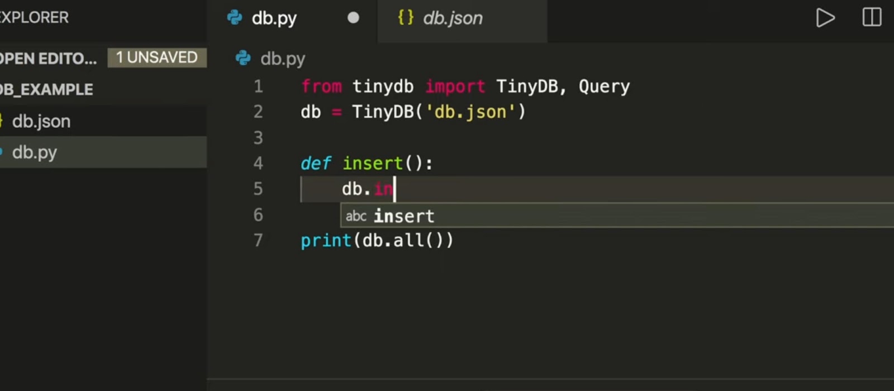
Task: Click the db.py breadcrumb above editor
Action: click(283, 59)
